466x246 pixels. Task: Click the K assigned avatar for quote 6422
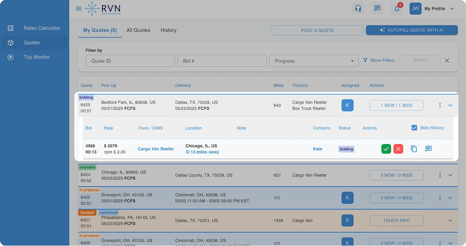click(x=347, y=198)
